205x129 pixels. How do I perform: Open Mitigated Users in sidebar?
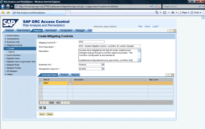tap(13, 58)
